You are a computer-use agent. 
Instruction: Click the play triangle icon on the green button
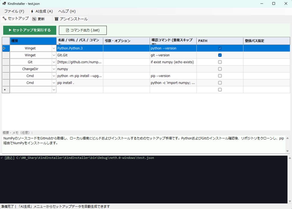click(x=9, y=30)
